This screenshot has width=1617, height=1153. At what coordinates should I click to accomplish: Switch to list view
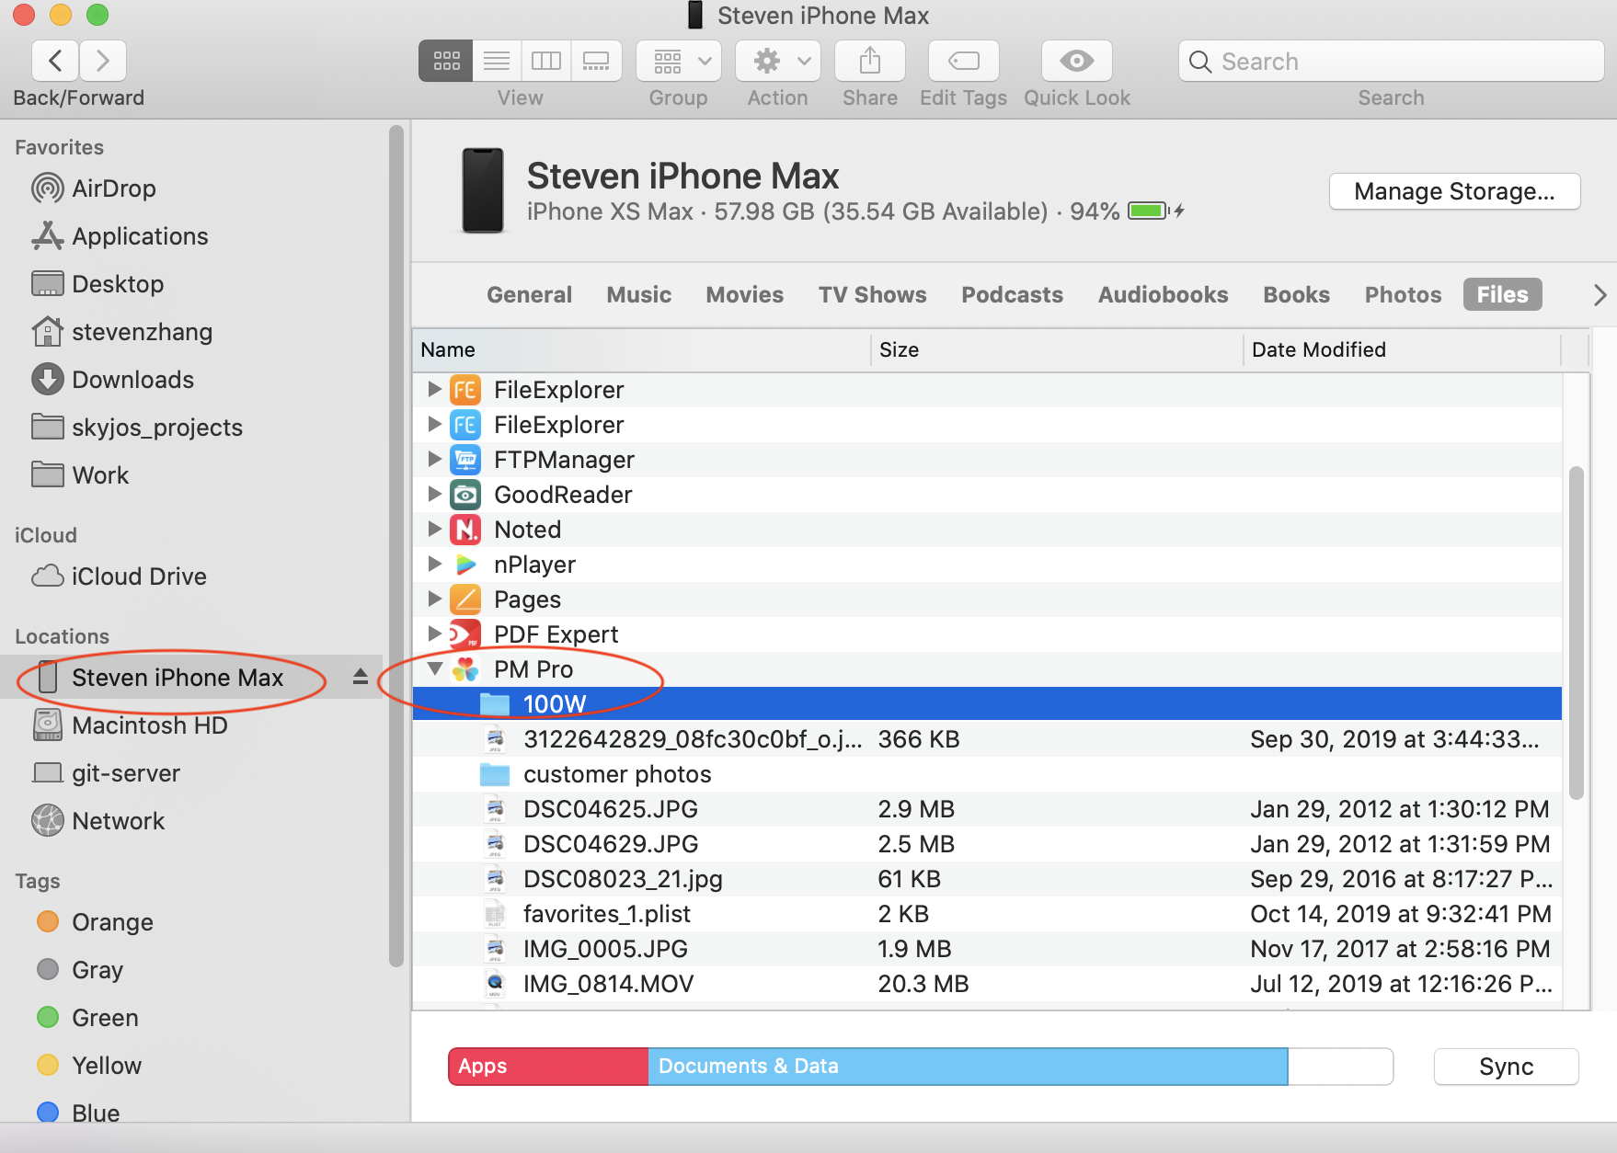click(x=497, y=62)
